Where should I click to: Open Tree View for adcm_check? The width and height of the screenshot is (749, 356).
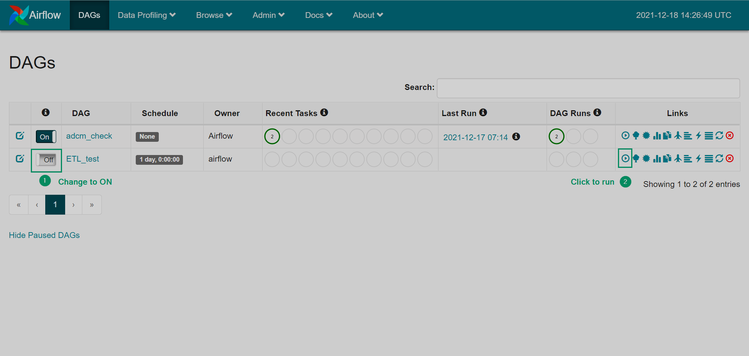tap(636, 136)
